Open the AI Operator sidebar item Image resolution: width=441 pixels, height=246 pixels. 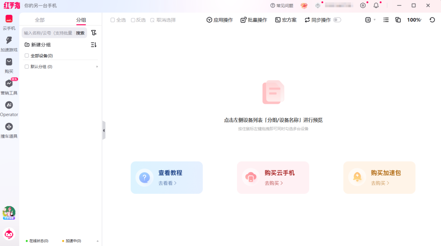[x=9, y=109]
